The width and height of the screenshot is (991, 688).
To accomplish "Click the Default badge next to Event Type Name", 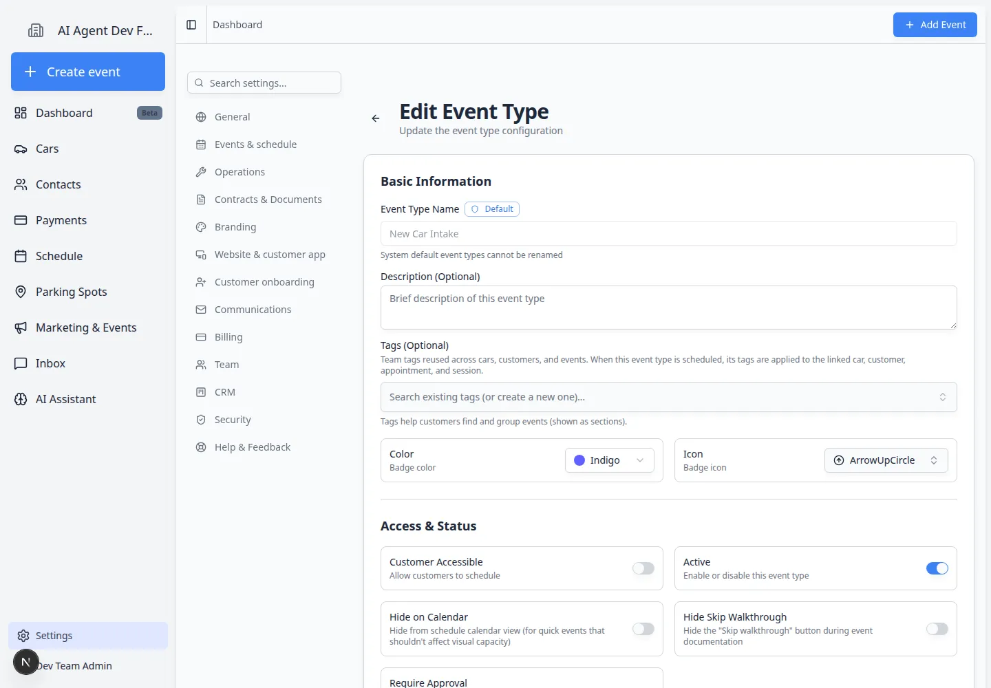I will pyautogui.click(x=492, y=209).
